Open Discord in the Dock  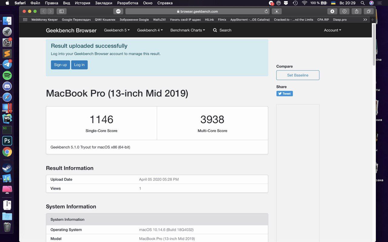point(7,86)
